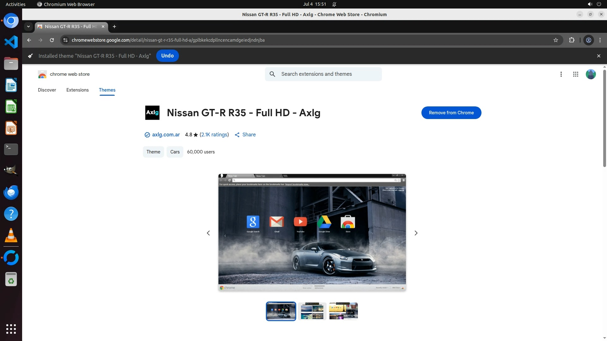607x341 pixels.
Task: View site information icon in address bar
Action: pyautogui.click(x=65, y=40)
